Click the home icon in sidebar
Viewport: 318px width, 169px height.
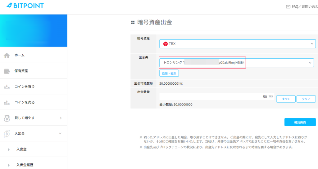coord(7,55)
